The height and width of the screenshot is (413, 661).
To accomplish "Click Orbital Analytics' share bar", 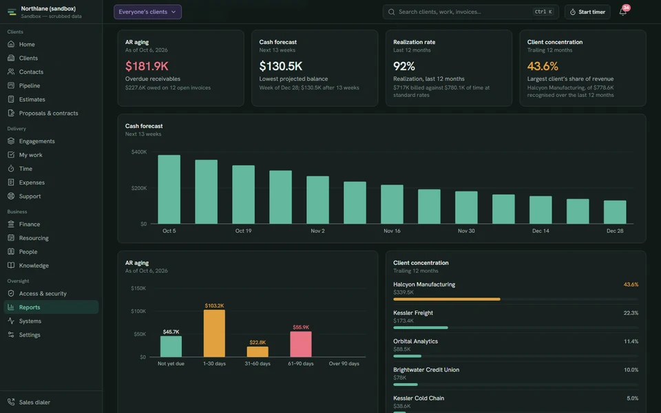I will click(x=407, y=356).
